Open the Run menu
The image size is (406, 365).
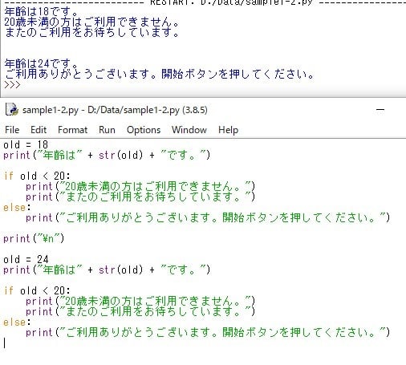(107, 130)
